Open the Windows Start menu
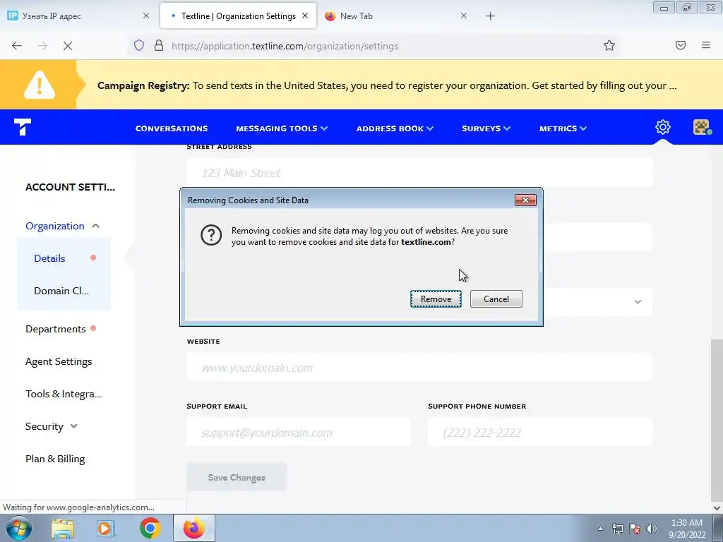 tap(18, 528)
